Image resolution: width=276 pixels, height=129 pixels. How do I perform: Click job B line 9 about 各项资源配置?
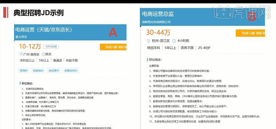pyautogui.click(x=183, y=112)
